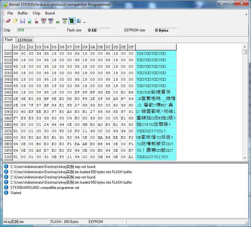251x227 pixels.
Task: Click the blue-arrow read chip to buffer icon
Action: [x=51, y=21]
